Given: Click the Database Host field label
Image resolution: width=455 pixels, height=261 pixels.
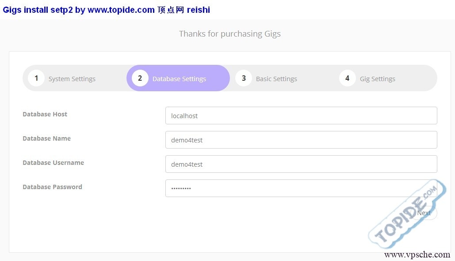Looking at the screenshot, I should click(x=45, y=114).
